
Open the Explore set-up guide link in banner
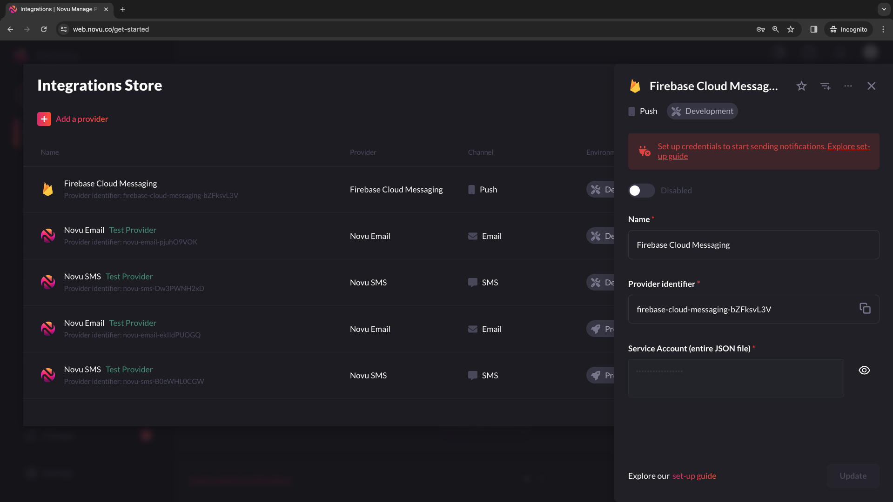[764, 151]
